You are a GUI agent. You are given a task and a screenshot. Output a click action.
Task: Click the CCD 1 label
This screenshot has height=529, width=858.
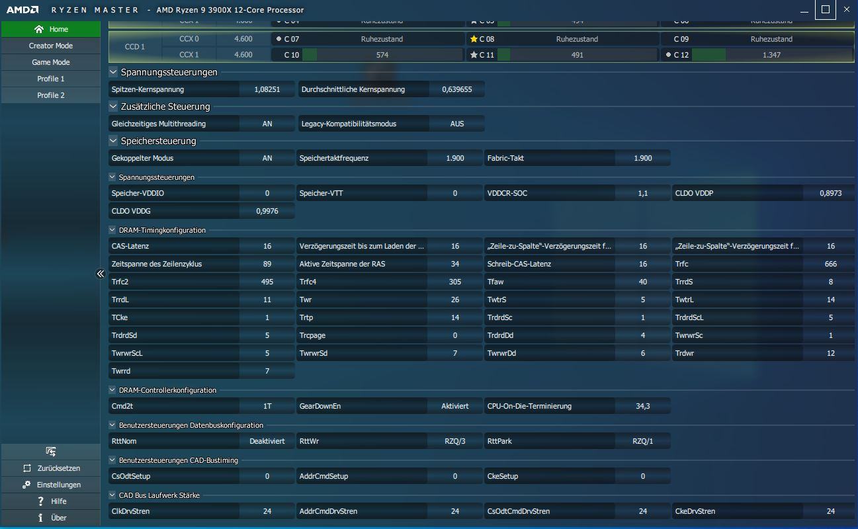point(135,47)
